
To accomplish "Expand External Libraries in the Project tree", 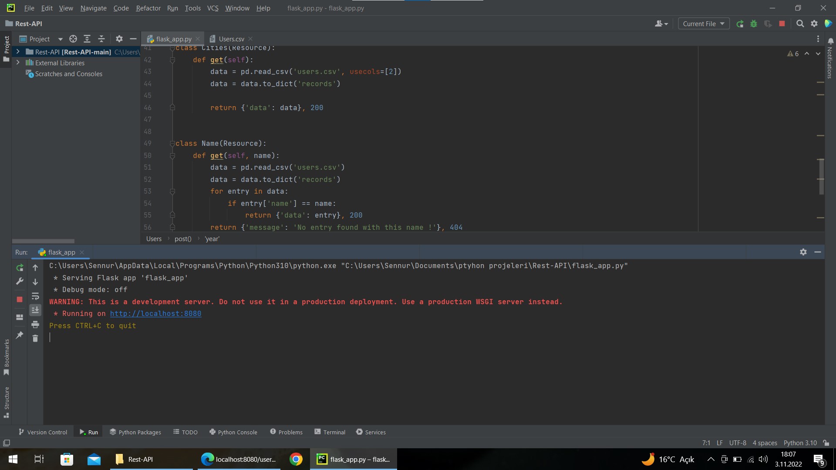I will pyautogui.click(x=17, y=63).
